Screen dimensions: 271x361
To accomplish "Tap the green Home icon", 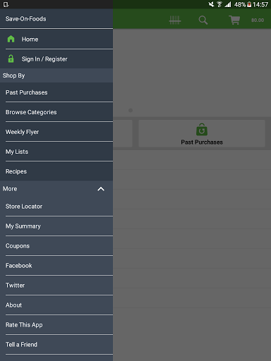I will (11, 39).
